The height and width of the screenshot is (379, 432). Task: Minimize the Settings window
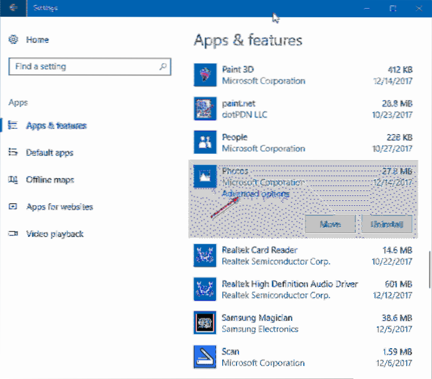coord(366,9)
